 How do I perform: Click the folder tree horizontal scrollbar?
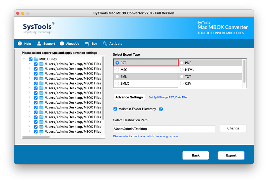(36, 137)
